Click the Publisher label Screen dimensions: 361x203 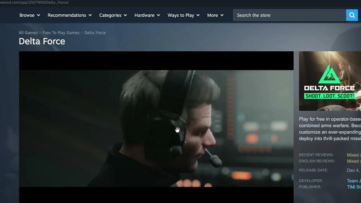coord(310,187)
